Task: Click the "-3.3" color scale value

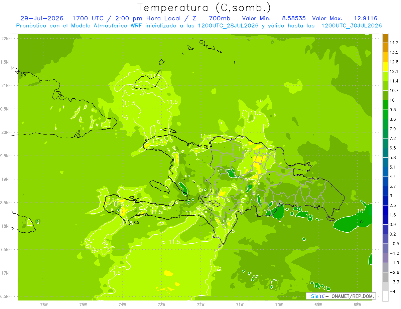Action: [x=394, y=282]
